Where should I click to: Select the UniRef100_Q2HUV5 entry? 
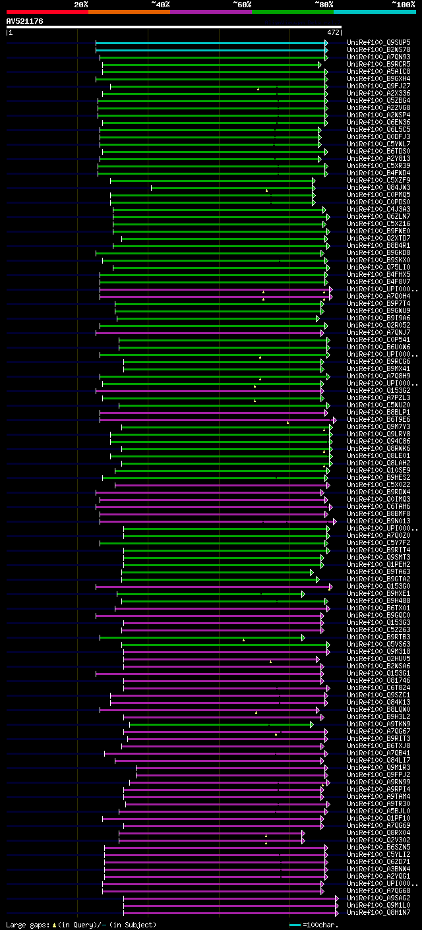point(378,659)
